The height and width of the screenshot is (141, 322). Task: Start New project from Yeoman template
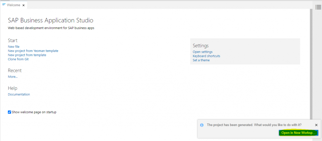(x=33, y=51)
